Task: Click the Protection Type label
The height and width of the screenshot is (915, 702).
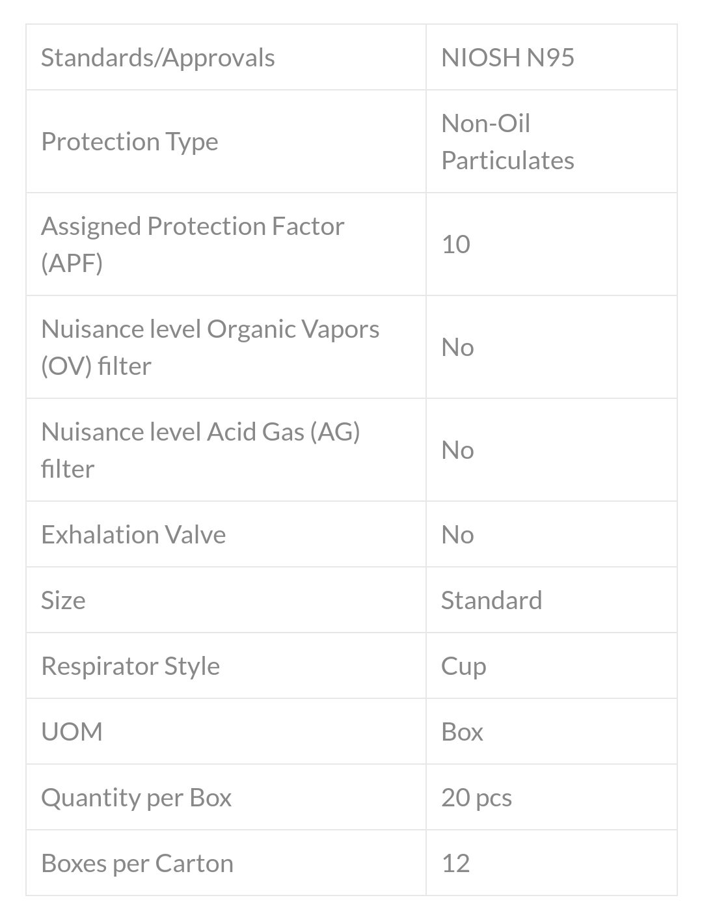Action: [x=129, y=141]
